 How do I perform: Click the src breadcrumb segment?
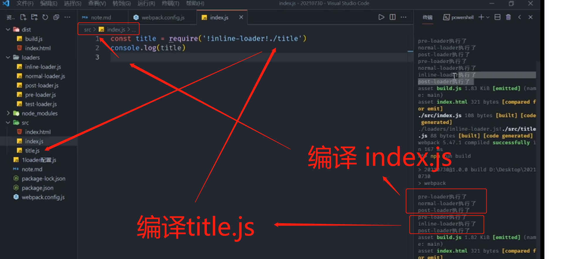(x=87, y=30)
